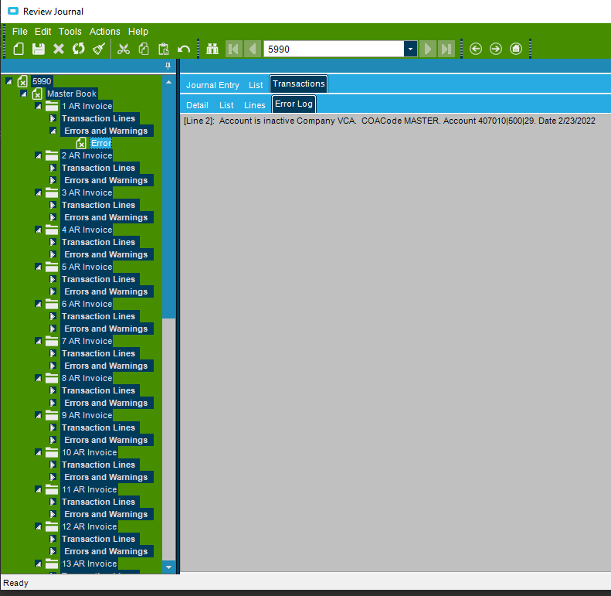Viewport: 611px width, 596px height.
Task: Click the Save floppy disk icon
Action: click(38, 49)
